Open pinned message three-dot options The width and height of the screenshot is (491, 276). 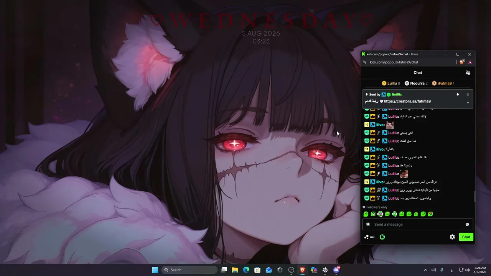point(468,94)
